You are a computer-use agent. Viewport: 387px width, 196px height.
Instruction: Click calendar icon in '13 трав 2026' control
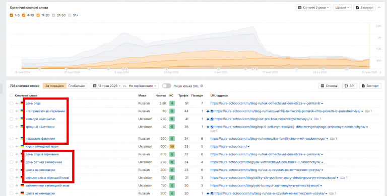(x=95, y=86)
